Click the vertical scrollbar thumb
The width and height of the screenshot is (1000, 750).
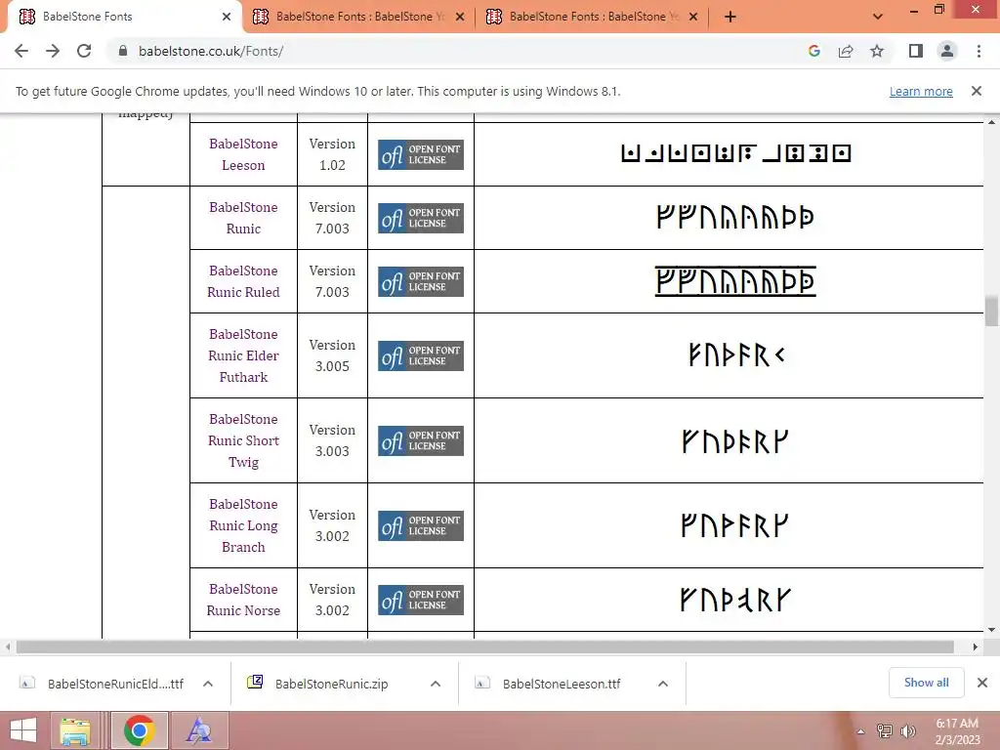pyautogui.click(x=991, y=312)
